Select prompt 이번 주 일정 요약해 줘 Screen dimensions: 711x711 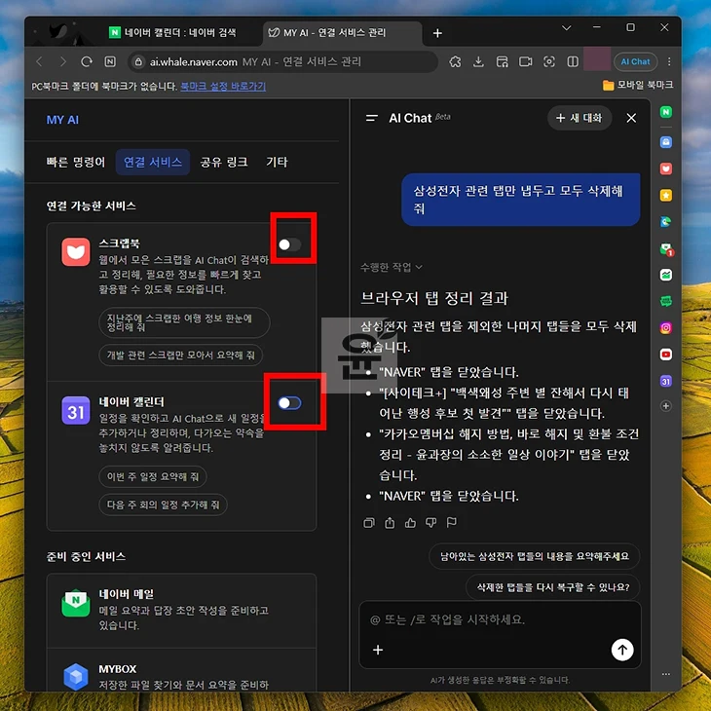coord(152,476)
